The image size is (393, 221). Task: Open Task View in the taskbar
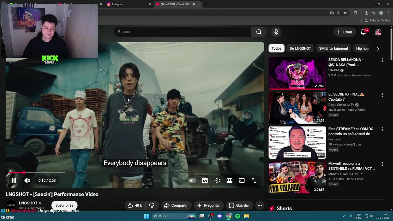(202, 216)
